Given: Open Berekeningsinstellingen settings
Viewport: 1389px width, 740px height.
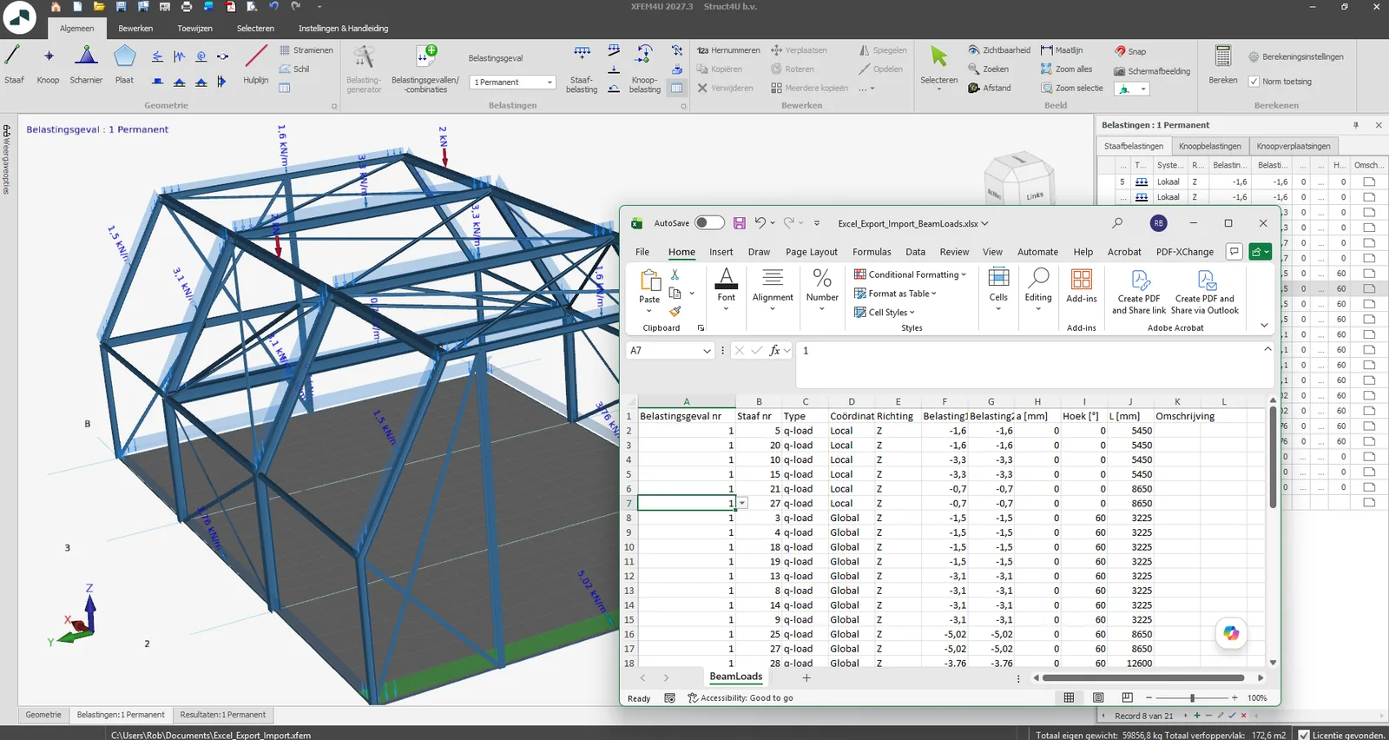Looking at the screenshot, I should tap(1296, 57).
